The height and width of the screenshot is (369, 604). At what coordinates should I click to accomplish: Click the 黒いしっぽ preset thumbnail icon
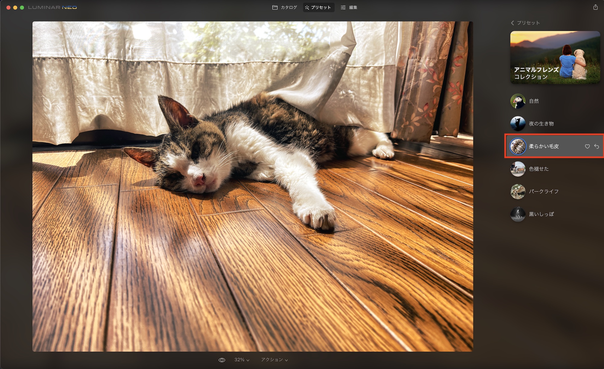pyautogui.click(x=518, y=214)
